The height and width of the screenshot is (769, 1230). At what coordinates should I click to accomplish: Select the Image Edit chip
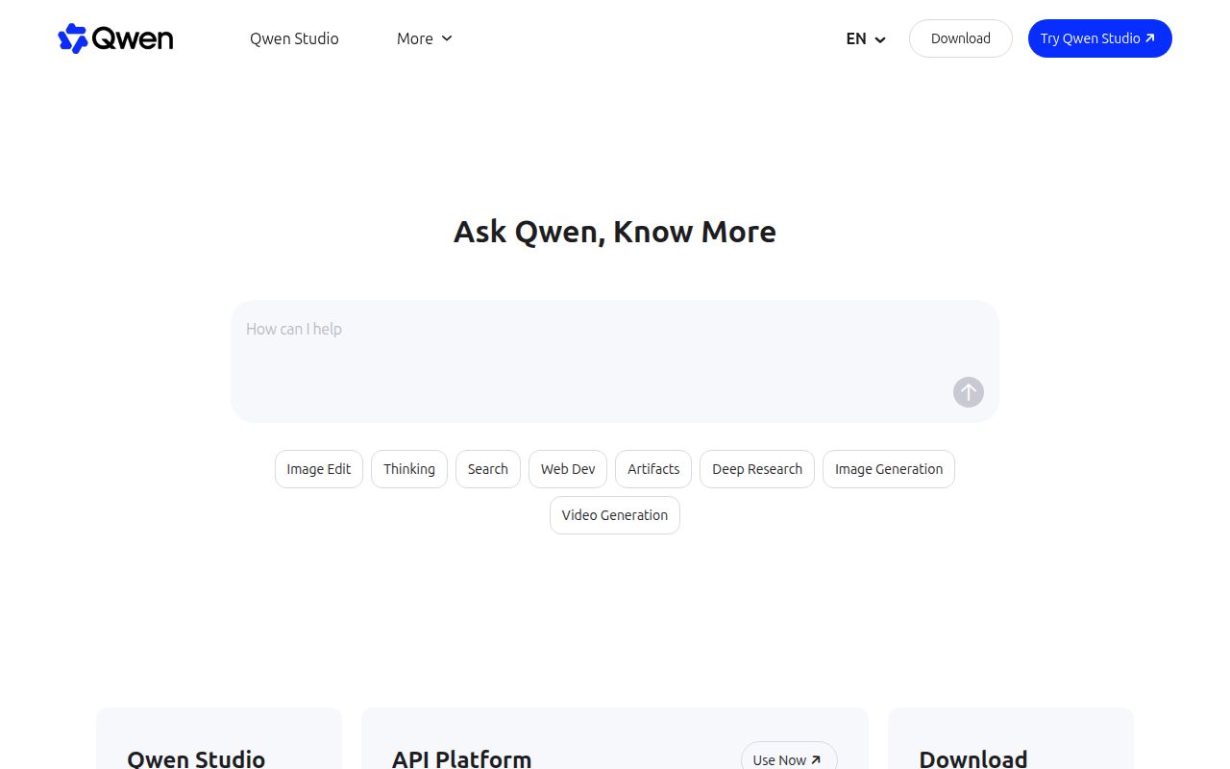[x=319, y=469]
